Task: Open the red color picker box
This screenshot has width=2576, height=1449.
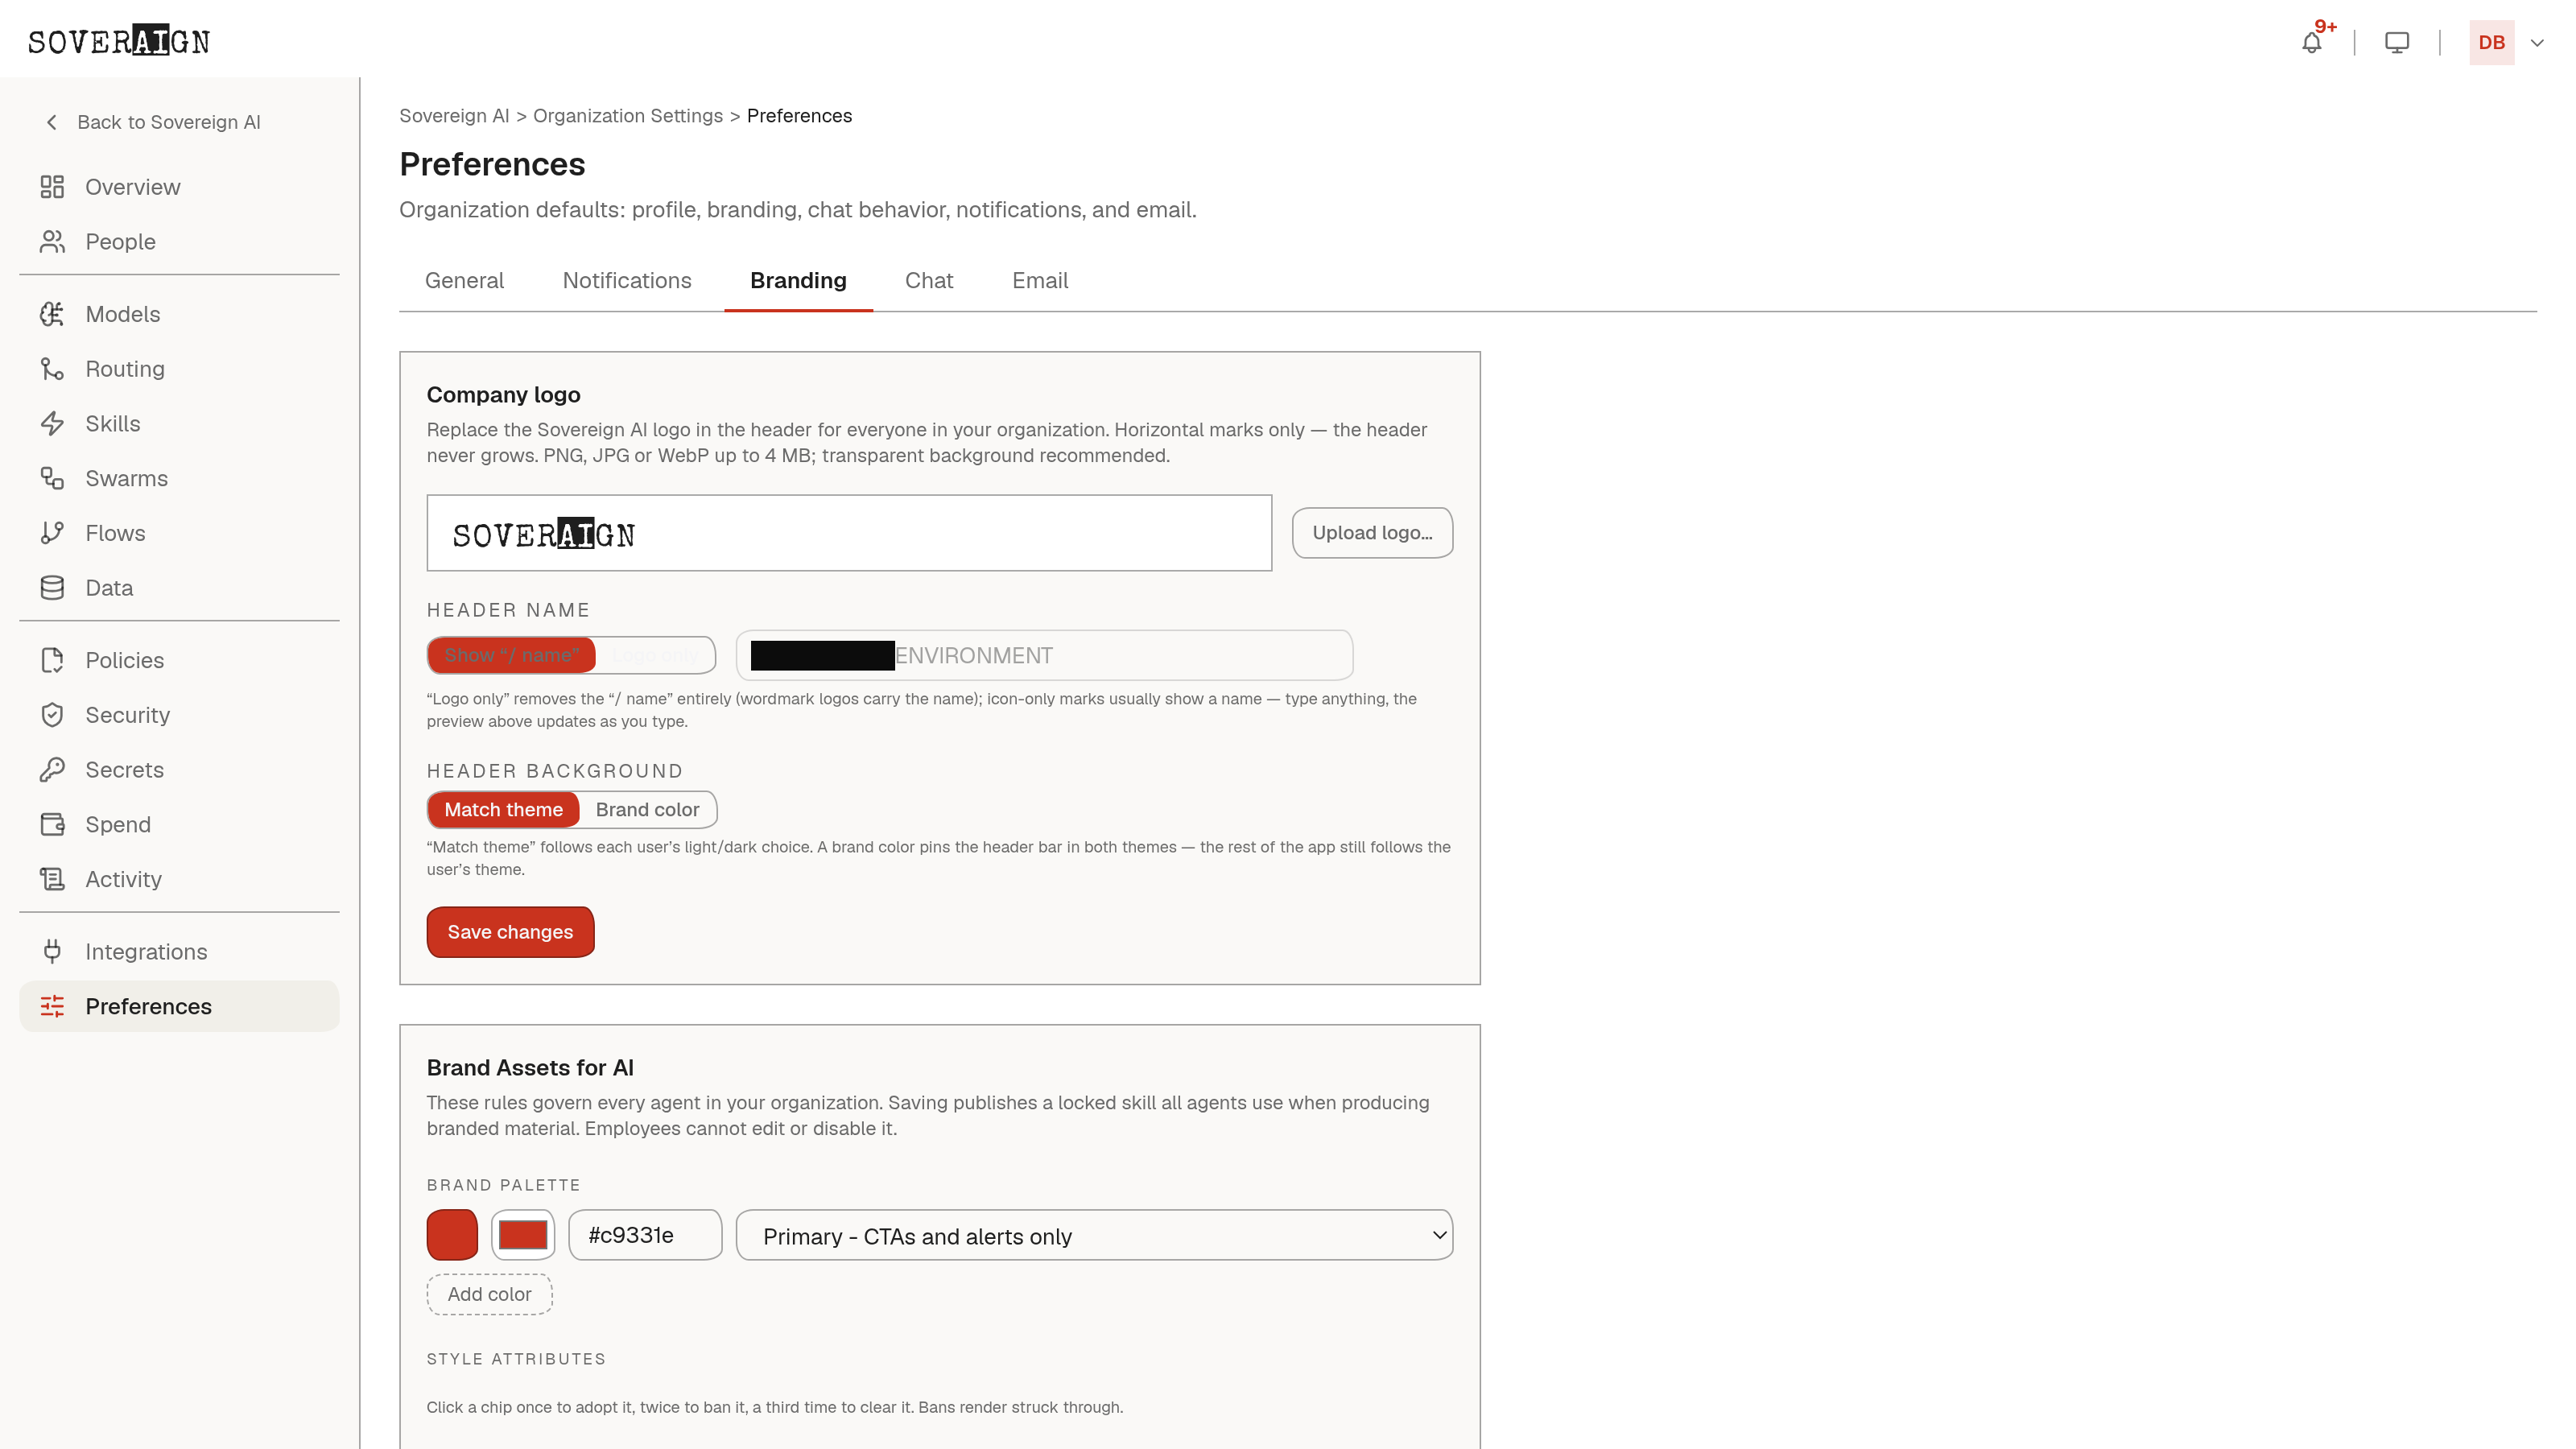Action: tap(523, 1235)
